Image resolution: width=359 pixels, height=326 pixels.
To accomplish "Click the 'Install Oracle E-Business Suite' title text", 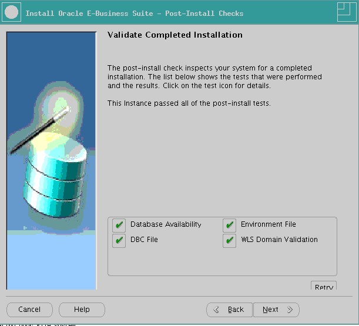I will [x=135, y=14].
